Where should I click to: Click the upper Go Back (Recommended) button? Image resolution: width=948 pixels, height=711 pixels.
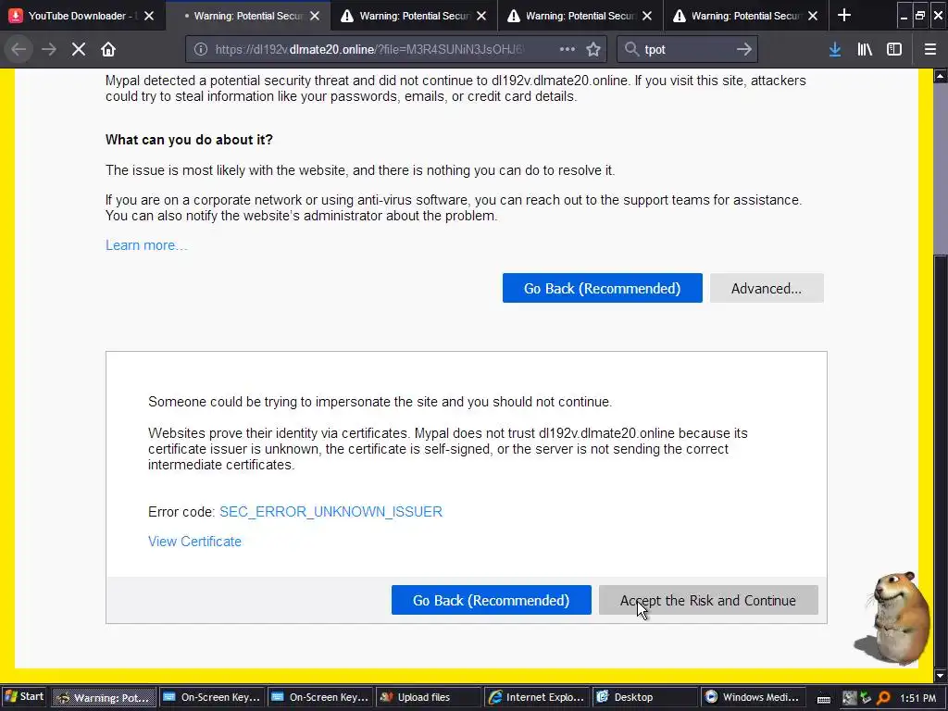pos(602,289)
